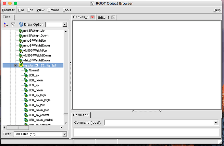
Task: Open the View menu
Action: click(41, 10)
